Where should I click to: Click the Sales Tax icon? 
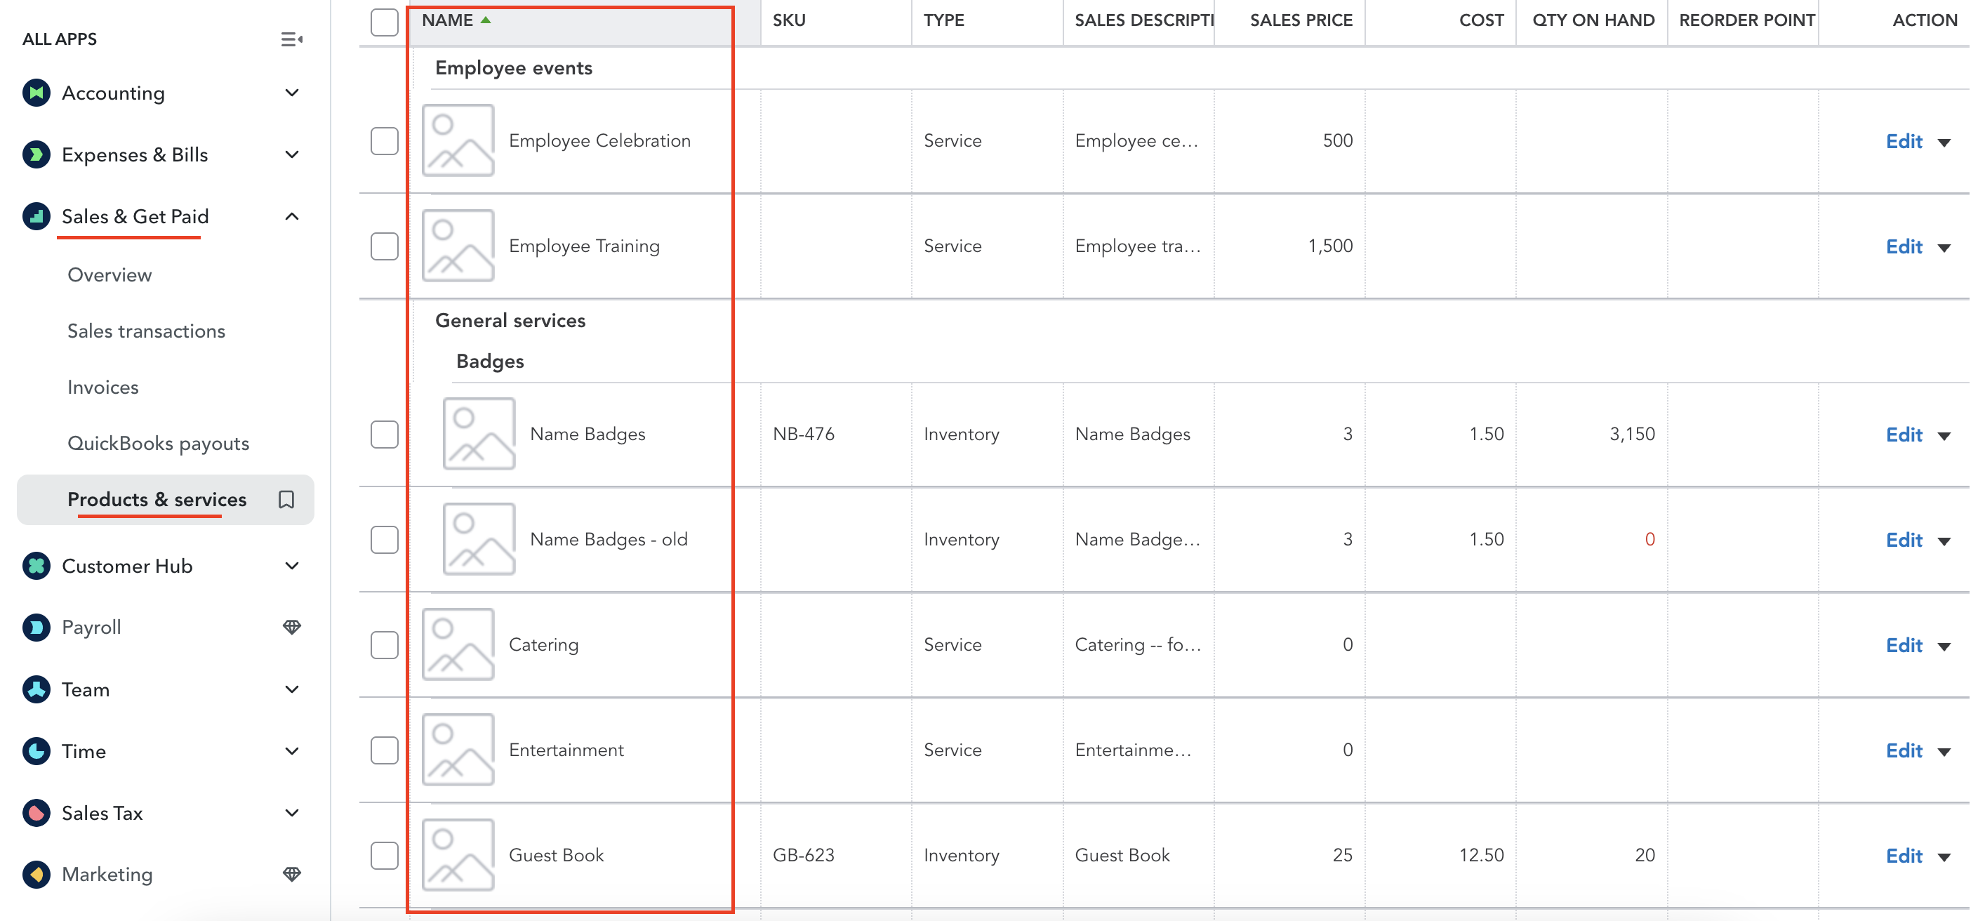[x=36, y=813]
